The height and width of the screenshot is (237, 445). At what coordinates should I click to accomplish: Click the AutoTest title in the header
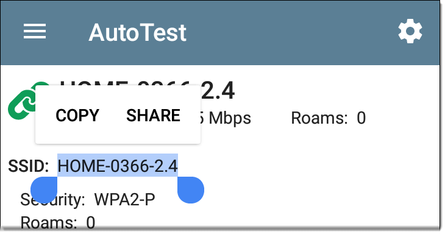137,32
